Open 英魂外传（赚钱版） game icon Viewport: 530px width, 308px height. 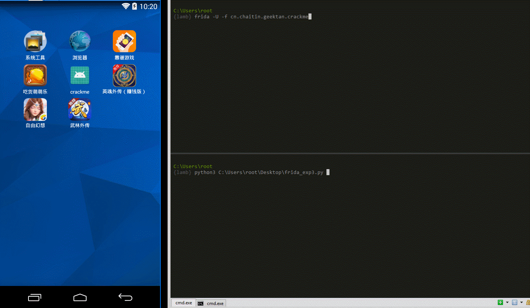(x=124, y=75)
